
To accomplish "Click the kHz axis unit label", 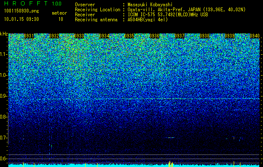I will pyautogui.click(x=4, y=34).
